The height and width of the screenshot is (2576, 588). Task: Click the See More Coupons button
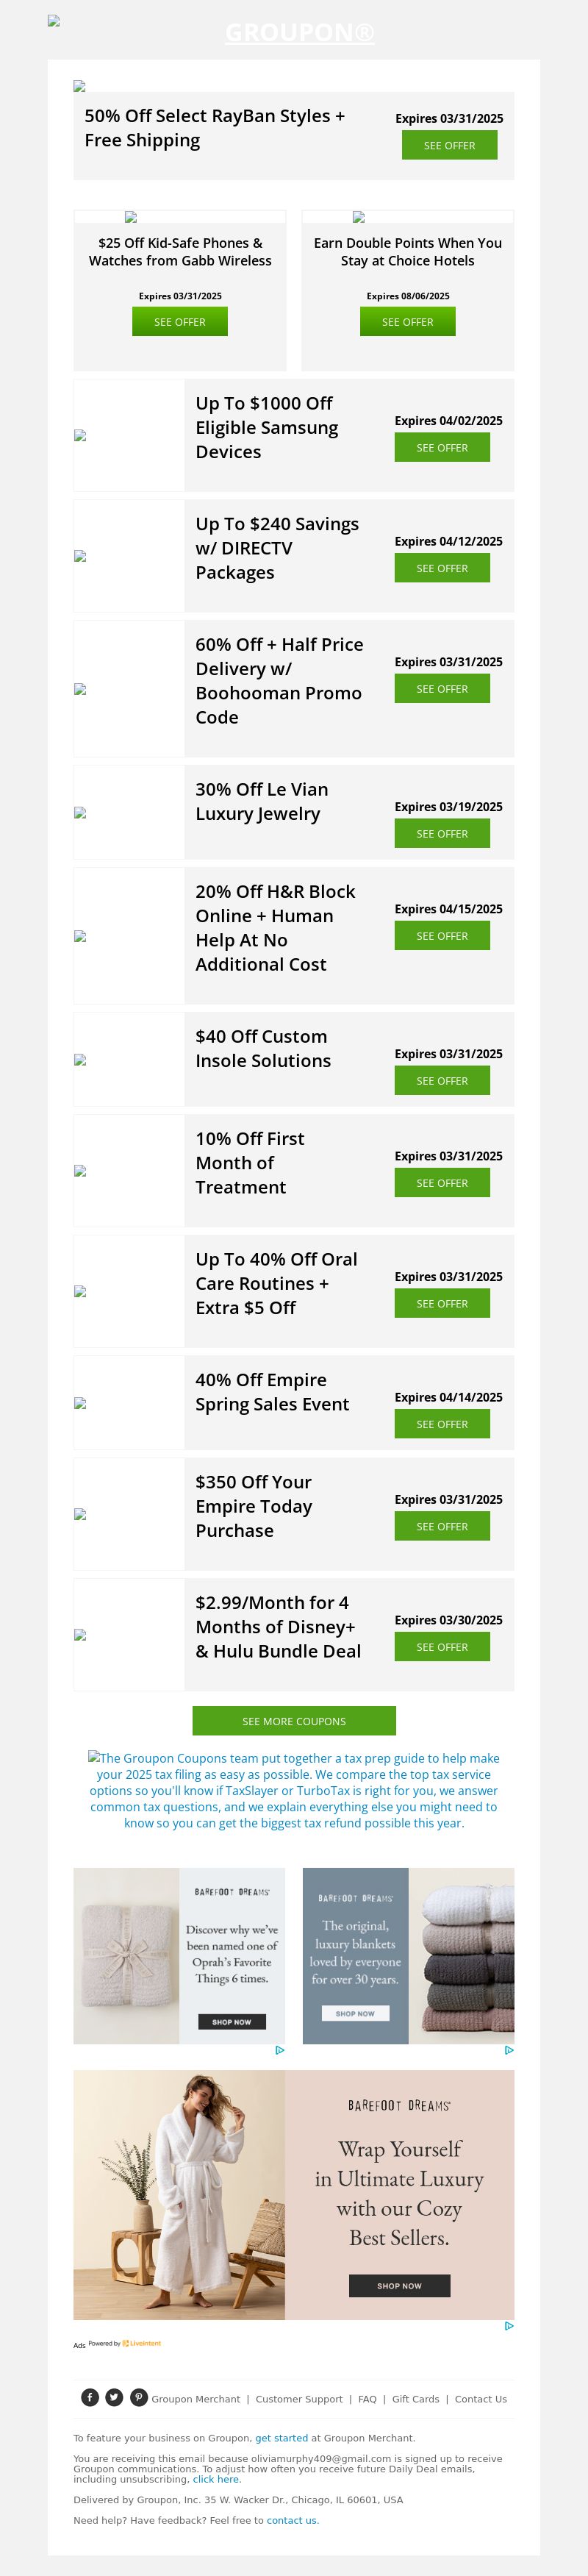294,1721
